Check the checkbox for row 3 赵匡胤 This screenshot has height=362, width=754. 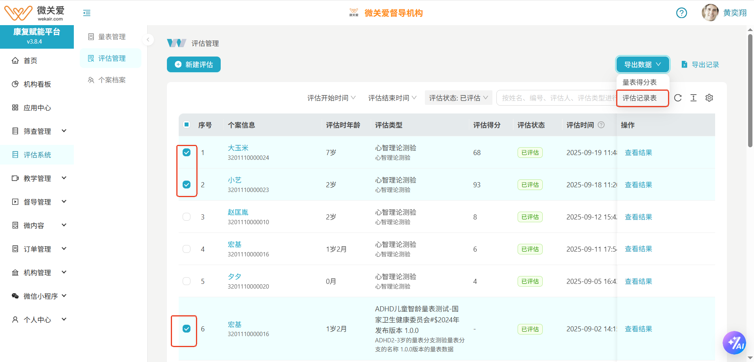tap(187, 217)
